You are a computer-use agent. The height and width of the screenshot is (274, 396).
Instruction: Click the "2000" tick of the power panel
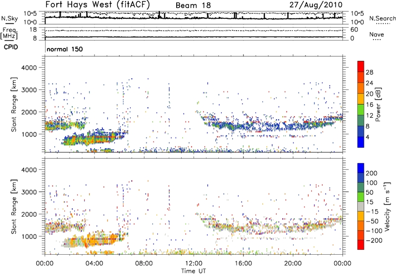(29, 112)
